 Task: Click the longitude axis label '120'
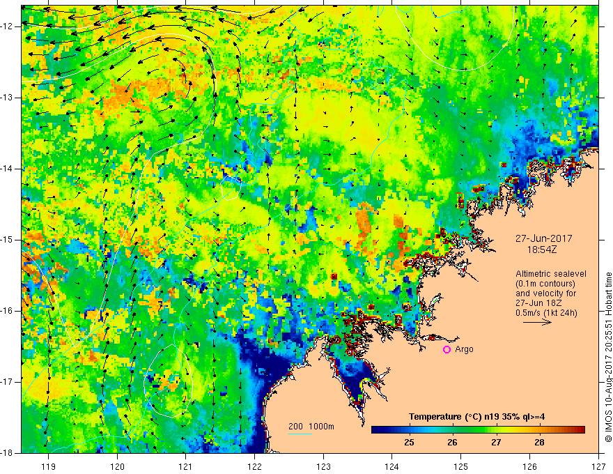117,466
